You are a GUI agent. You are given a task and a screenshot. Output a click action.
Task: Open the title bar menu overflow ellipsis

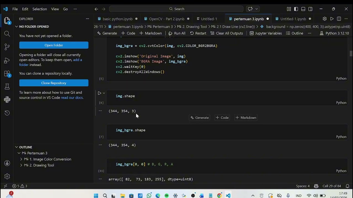pyautogui.click(x=75, y=9)
